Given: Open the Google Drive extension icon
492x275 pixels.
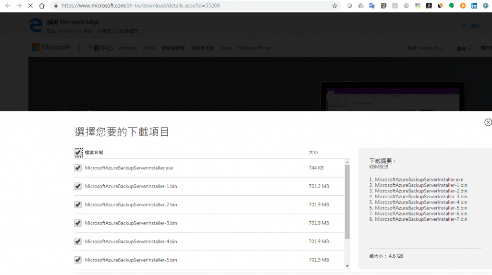Looking at the screenshot, I should (361, 6).
